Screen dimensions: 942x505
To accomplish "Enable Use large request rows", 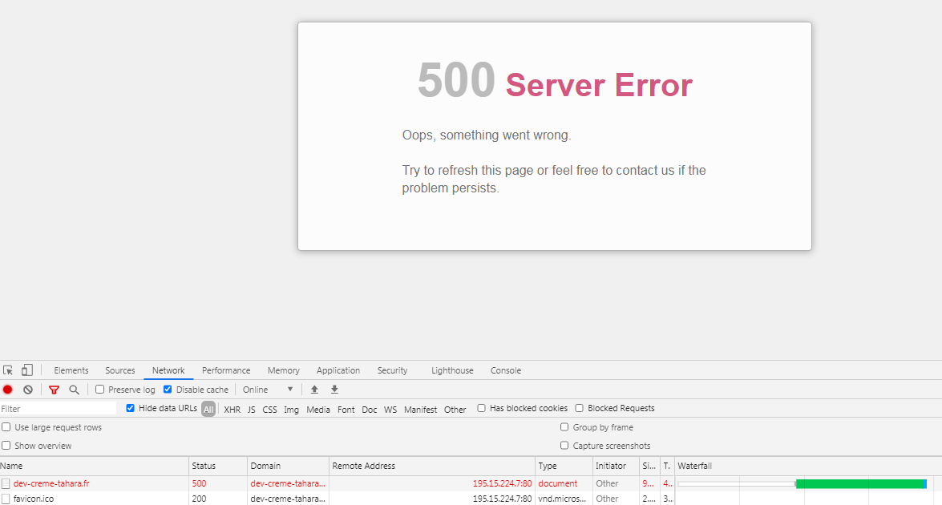I will [x=6, y=427].
